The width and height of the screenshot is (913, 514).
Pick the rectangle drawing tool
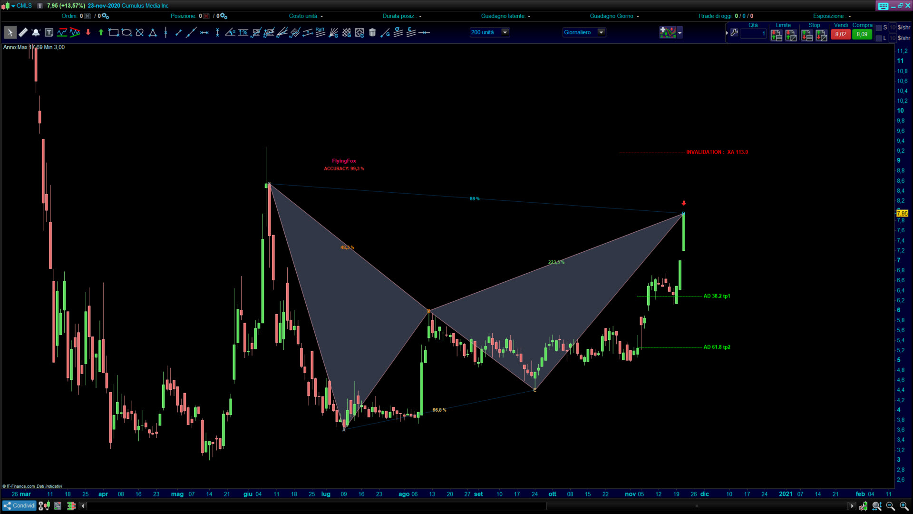[x=113, y=33]
